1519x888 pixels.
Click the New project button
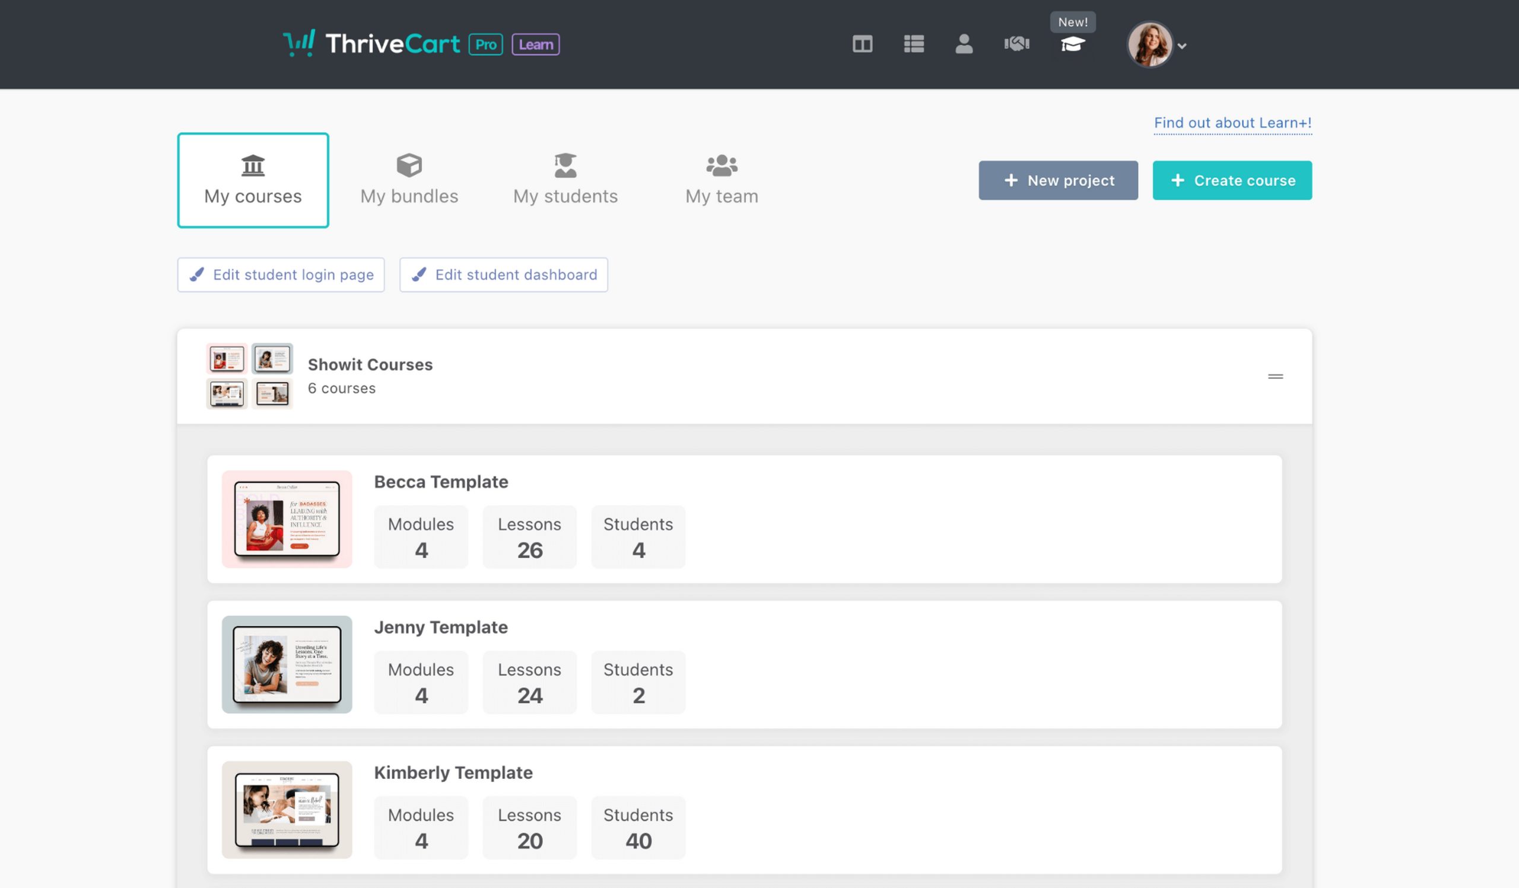click(1058, 180)
